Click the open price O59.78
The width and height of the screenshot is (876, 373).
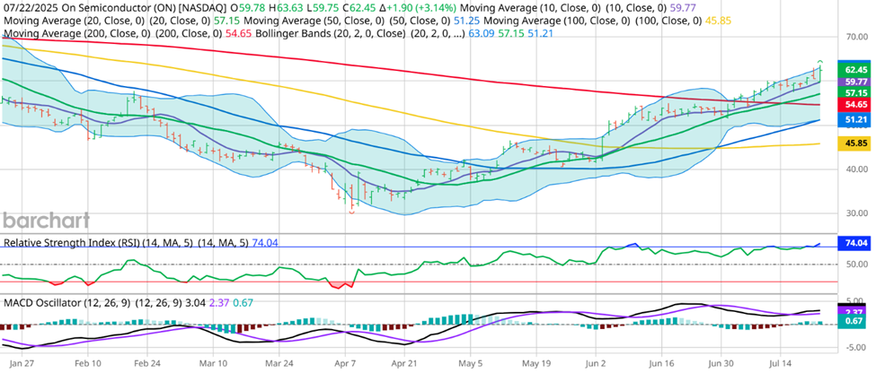point(247,7)
